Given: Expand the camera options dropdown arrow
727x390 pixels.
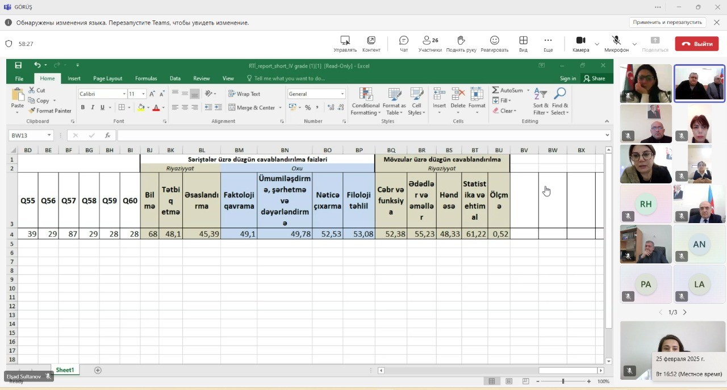Looking at the screenshot, I should pos(597,44).
